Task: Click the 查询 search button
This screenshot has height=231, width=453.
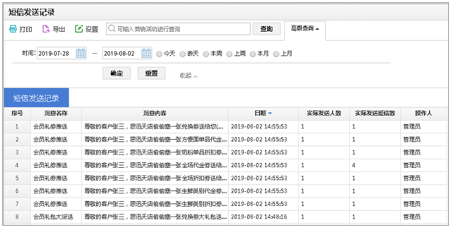Action: (267, 29)
